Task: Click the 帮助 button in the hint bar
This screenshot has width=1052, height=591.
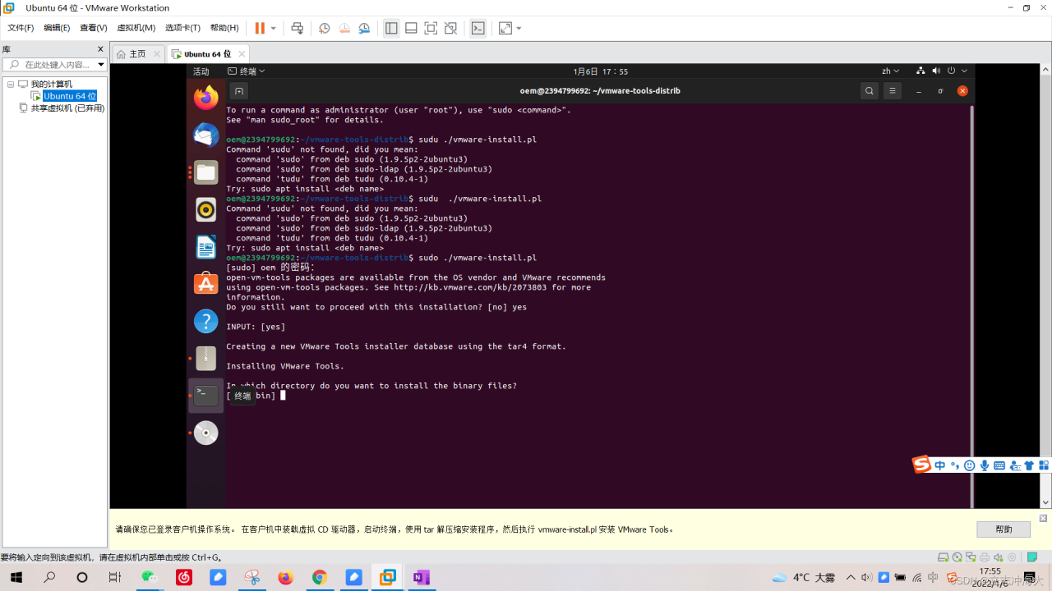Action: [1004, 529]
